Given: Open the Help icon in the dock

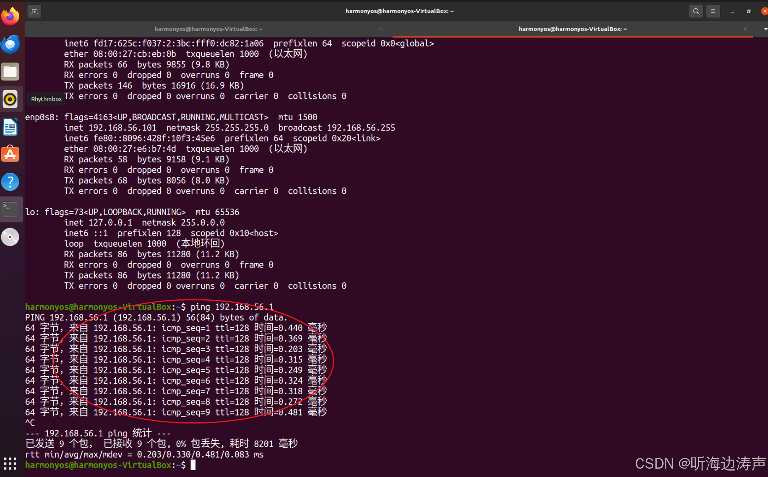Looking at the screenshot, I should tap(10, 182).
